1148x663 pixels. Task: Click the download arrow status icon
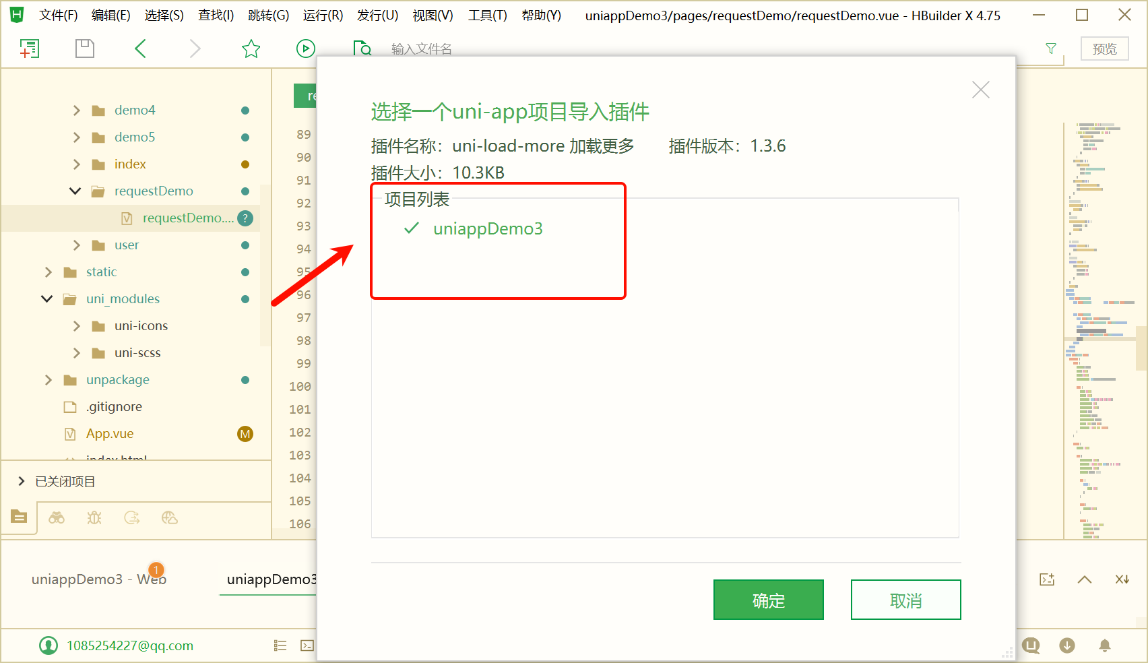(1067, 645)
